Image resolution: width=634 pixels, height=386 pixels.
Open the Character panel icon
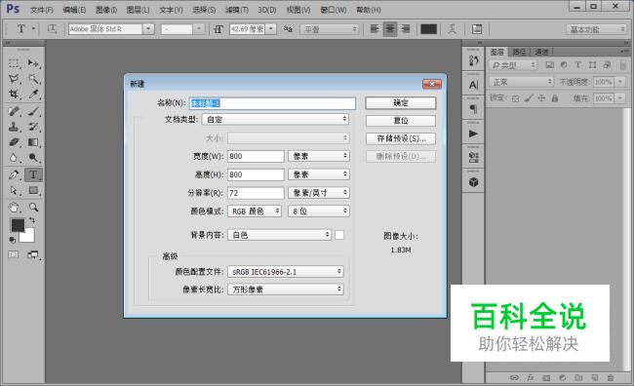pyautogui.click(x=473, y=85)
